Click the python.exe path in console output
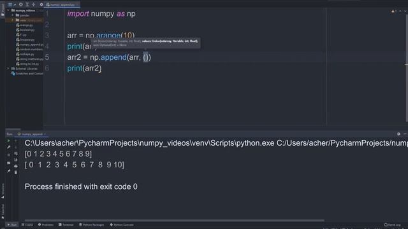Screen dimensions: 408x229 click(x=149, y=143)
